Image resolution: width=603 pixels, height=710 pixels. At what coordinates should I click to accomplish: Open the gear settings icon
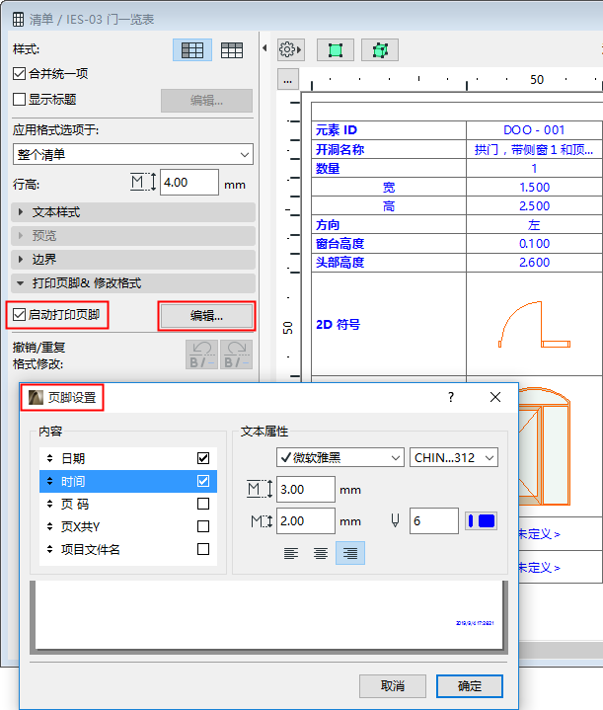click(x=290, y=49)
